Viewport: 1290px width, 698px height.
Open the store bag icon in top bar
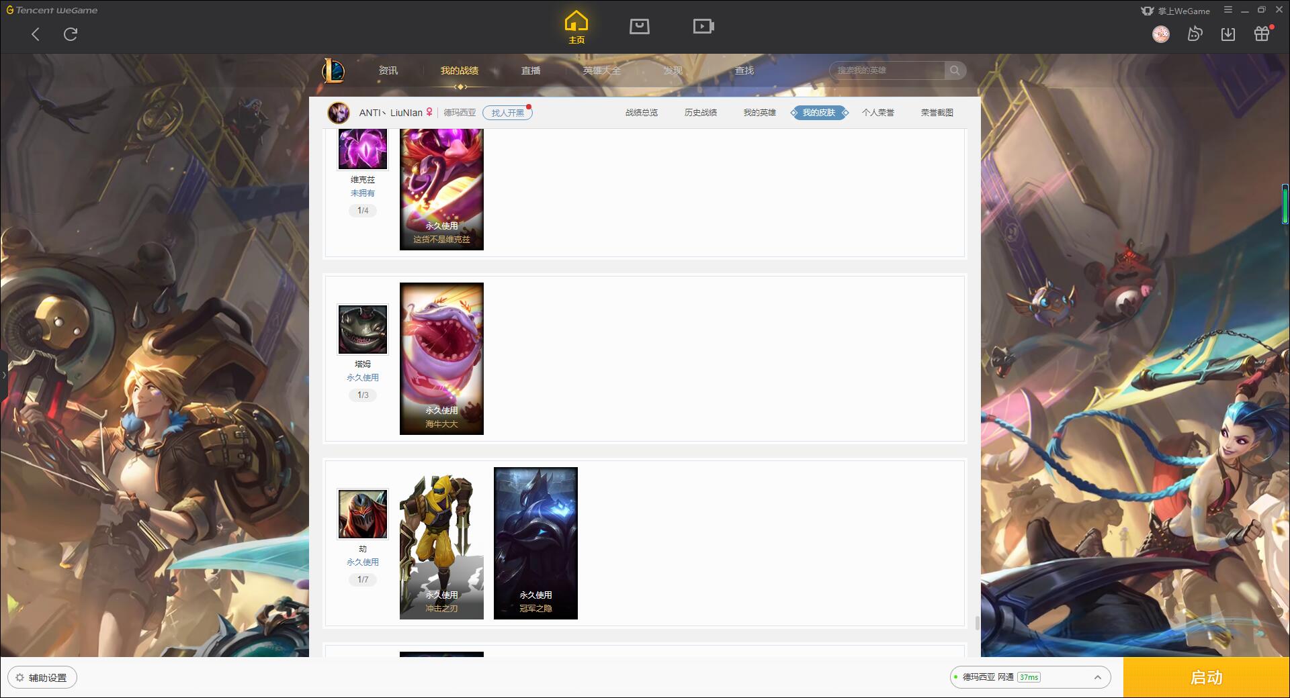(640, 26)
